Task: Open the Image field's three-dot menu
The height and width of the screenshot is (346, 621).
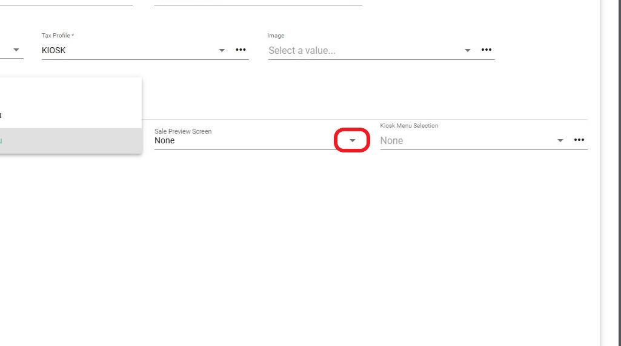Action: (x=487, y=50)
